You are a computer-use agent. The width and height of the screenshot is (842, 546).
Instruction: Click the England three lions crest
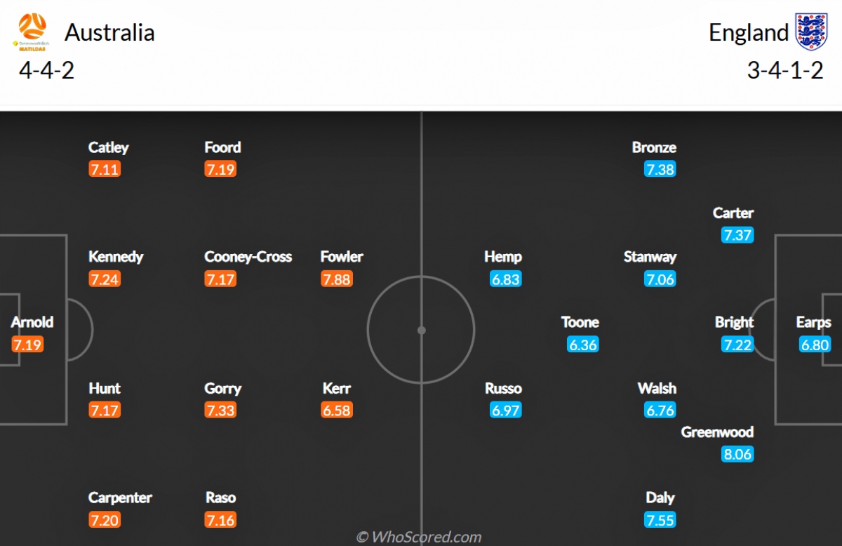pyautogui.click(x=811, y=32)
